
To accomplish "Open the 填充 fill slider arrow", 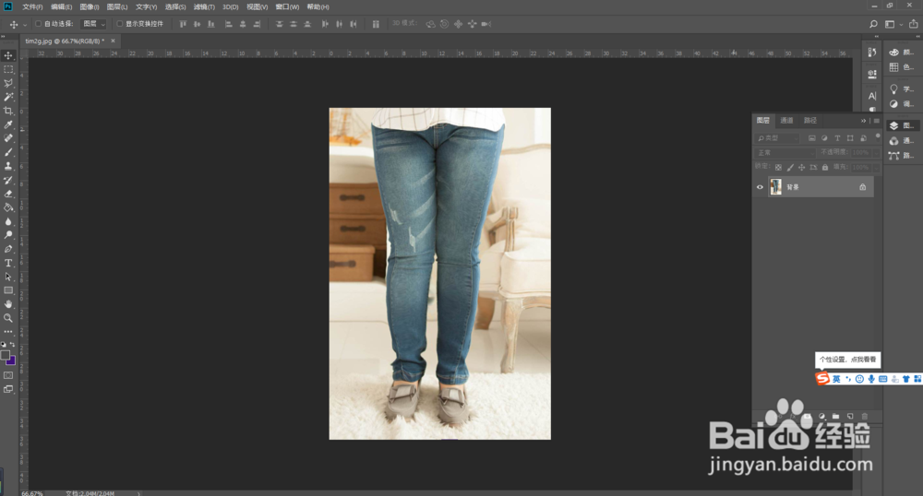I will tap(876, 168).
